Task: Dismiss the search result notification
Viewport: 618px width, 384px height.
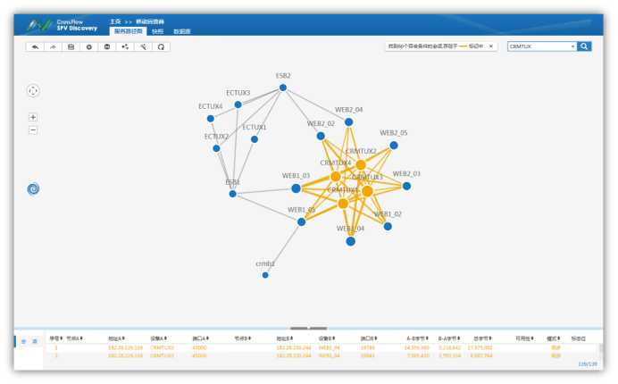Action: tap(490, 46)
